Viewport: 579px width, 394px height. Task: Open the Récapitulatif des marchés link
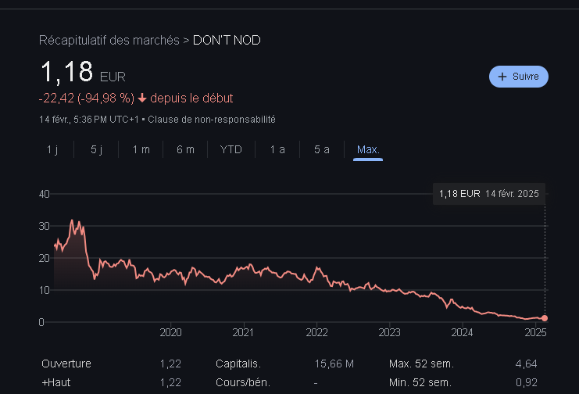click(109, 40)
